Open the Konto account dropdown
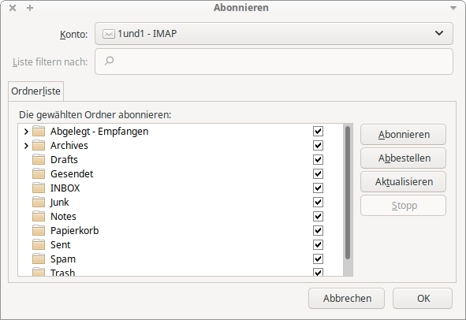 (274, 34)
